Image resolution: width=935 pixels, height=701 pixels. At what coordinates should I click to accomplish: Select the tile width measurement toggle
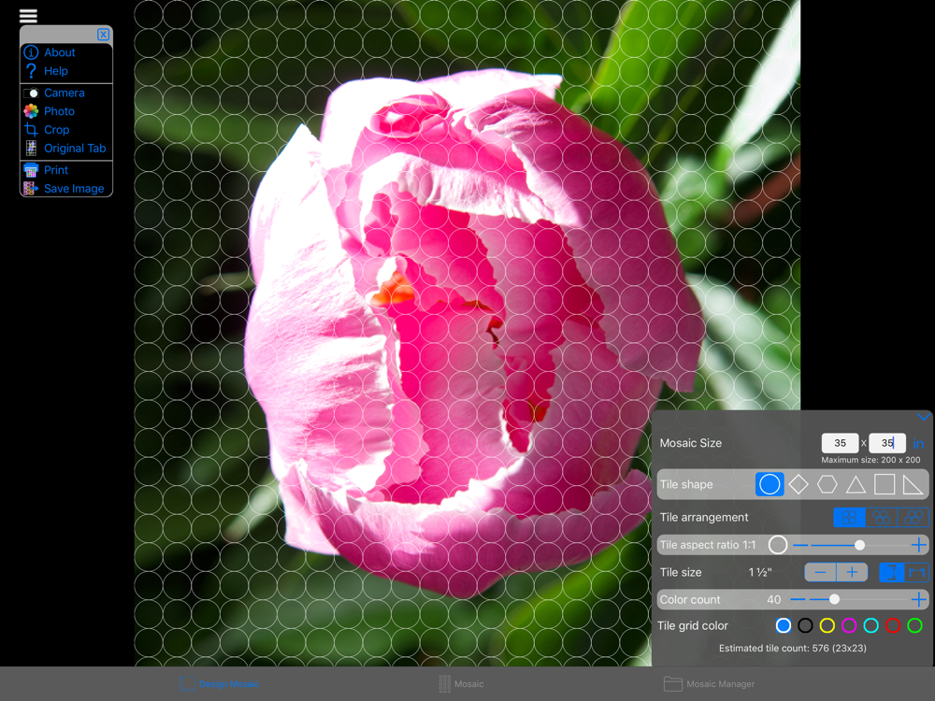[x=916, y=572]
